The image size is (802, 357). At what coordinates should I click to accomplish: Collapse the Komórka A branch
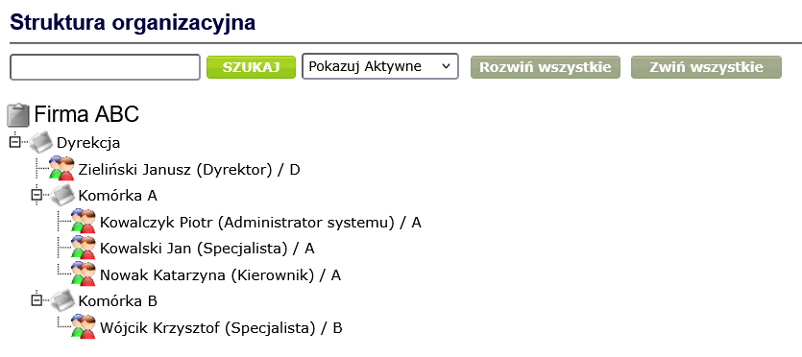click(36, 195)
